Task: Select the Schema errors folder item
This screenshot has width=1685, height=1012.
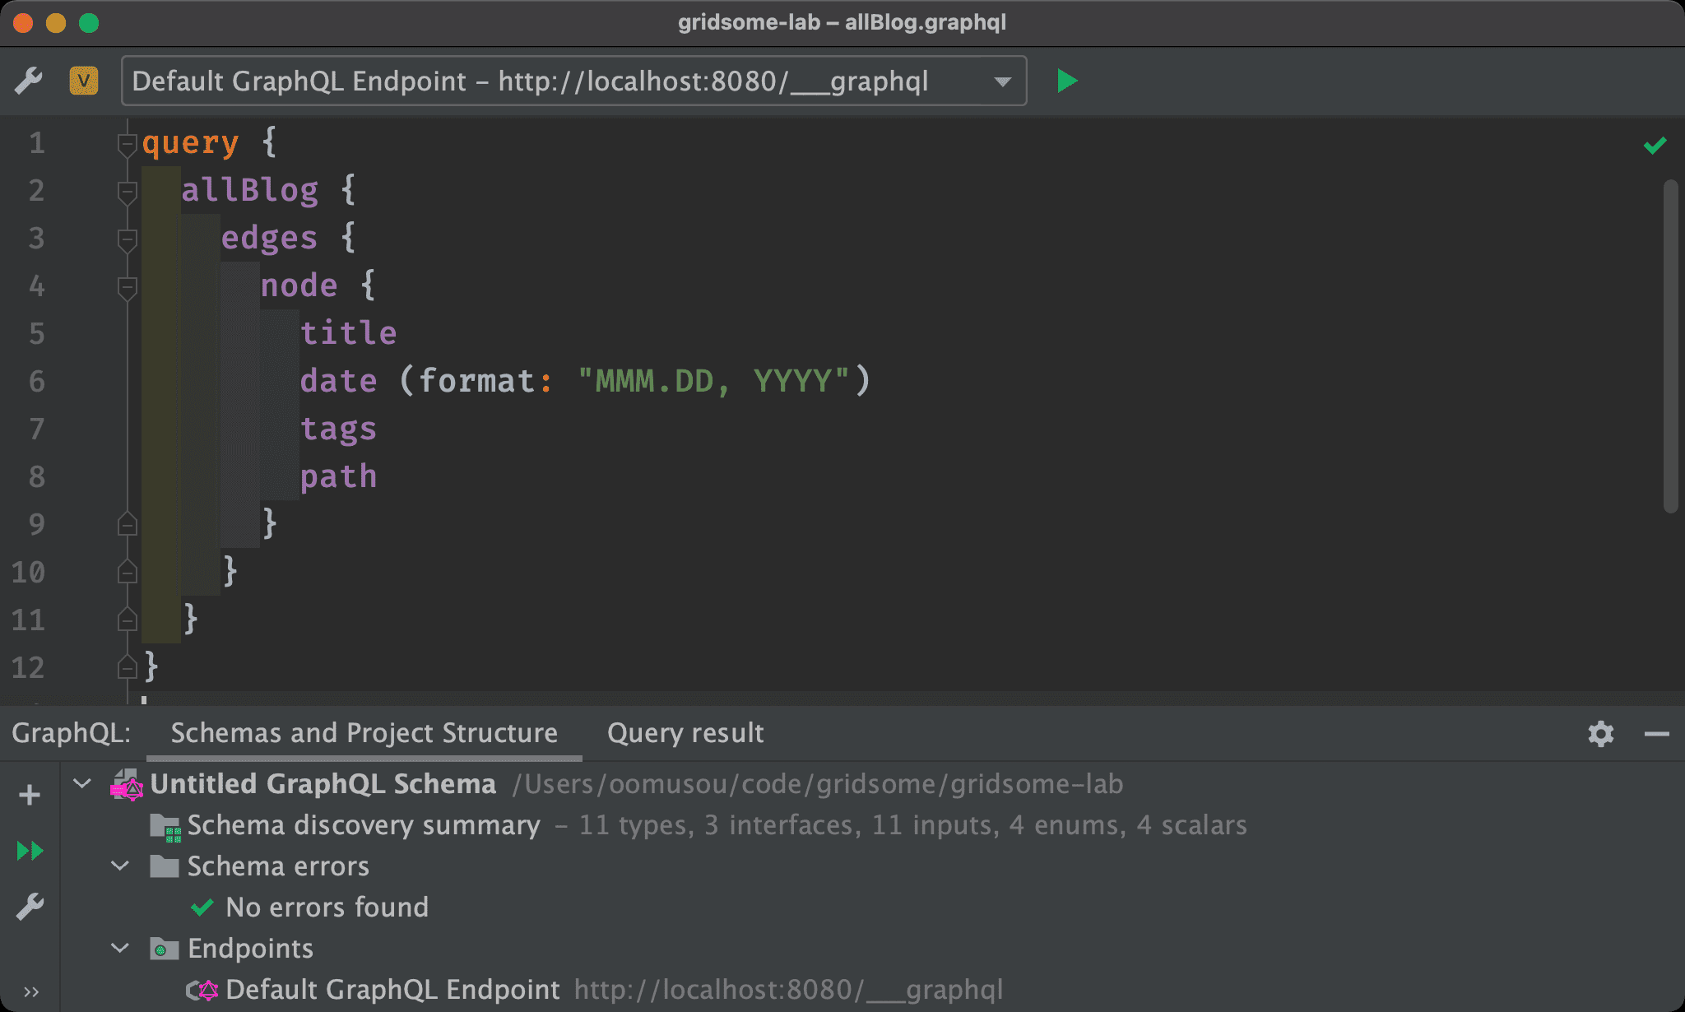Action: (278, 866)
